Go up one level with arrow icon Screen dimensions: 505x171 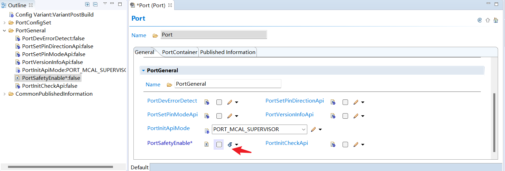click(x=488, y=20)
